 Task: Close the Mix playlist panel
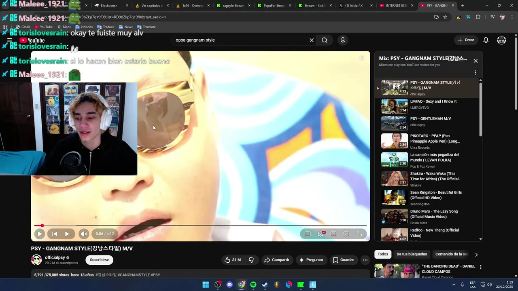(x=476, y=61)
